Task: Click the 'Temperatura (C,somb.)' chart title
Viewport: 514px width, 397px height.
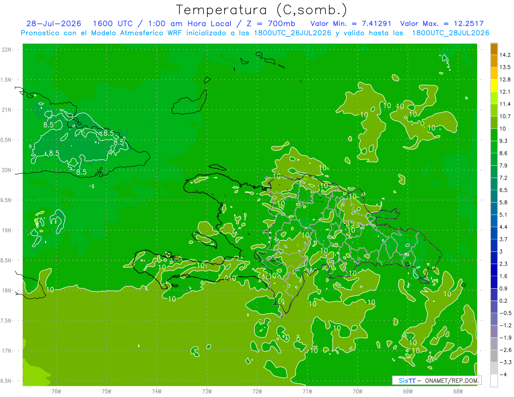Action: coord(261,10)
